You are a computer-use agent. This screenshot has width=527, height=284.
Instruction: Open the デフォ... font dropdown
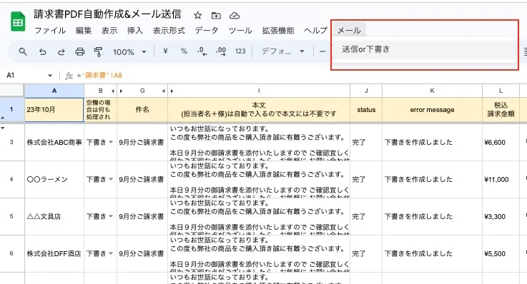point(283,51)
